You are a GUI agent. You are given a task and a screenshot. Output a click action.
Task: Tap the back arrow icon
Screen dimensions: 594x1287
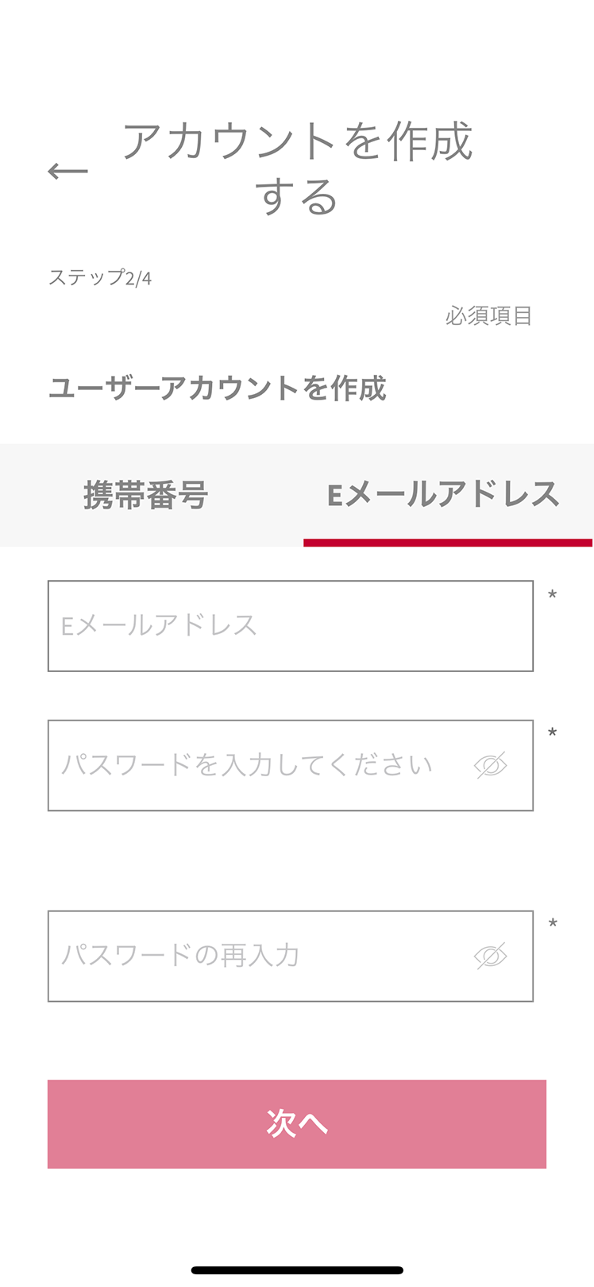tap(67, 171)
